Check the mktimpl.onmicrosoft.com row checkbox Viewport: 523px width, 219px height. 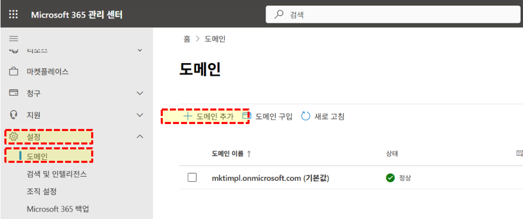(192, 177)
